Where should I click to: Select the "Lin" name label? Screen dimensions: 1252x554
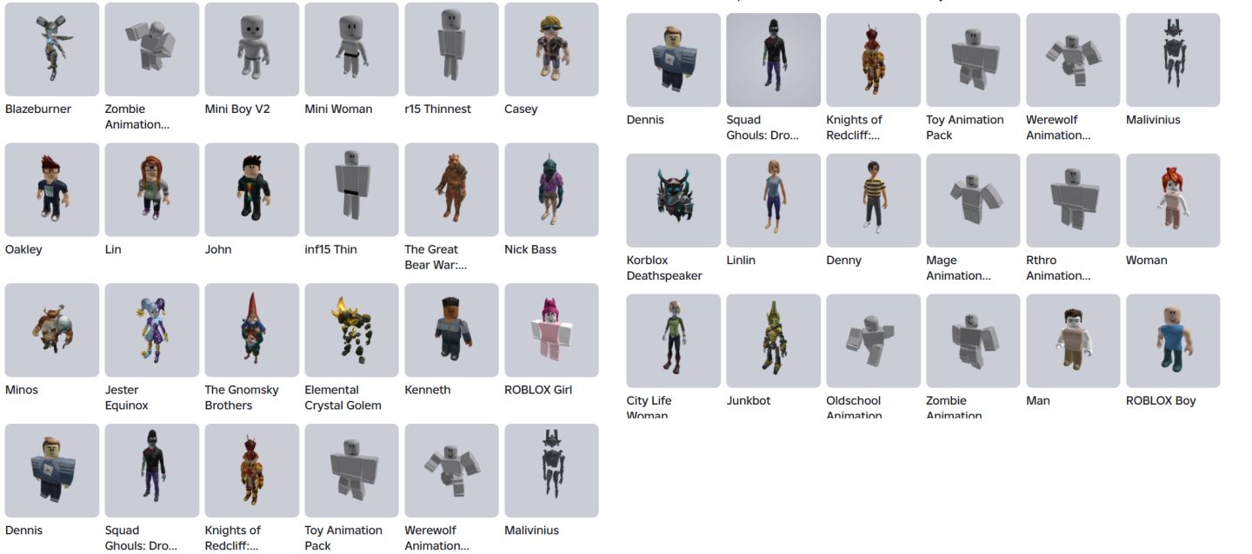(113, 250)
